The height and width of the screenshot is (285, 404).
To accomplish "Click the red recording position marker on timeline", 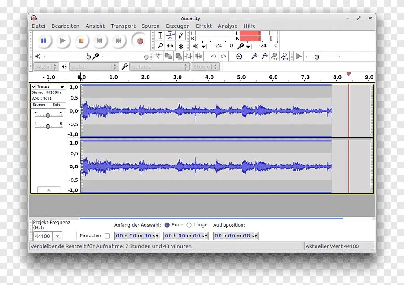I will tap(349, 74).
